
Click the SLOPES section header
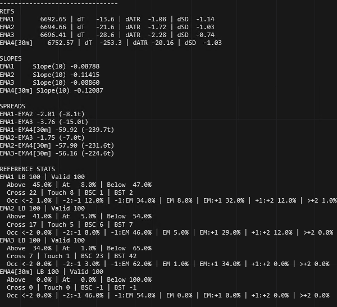12,58
